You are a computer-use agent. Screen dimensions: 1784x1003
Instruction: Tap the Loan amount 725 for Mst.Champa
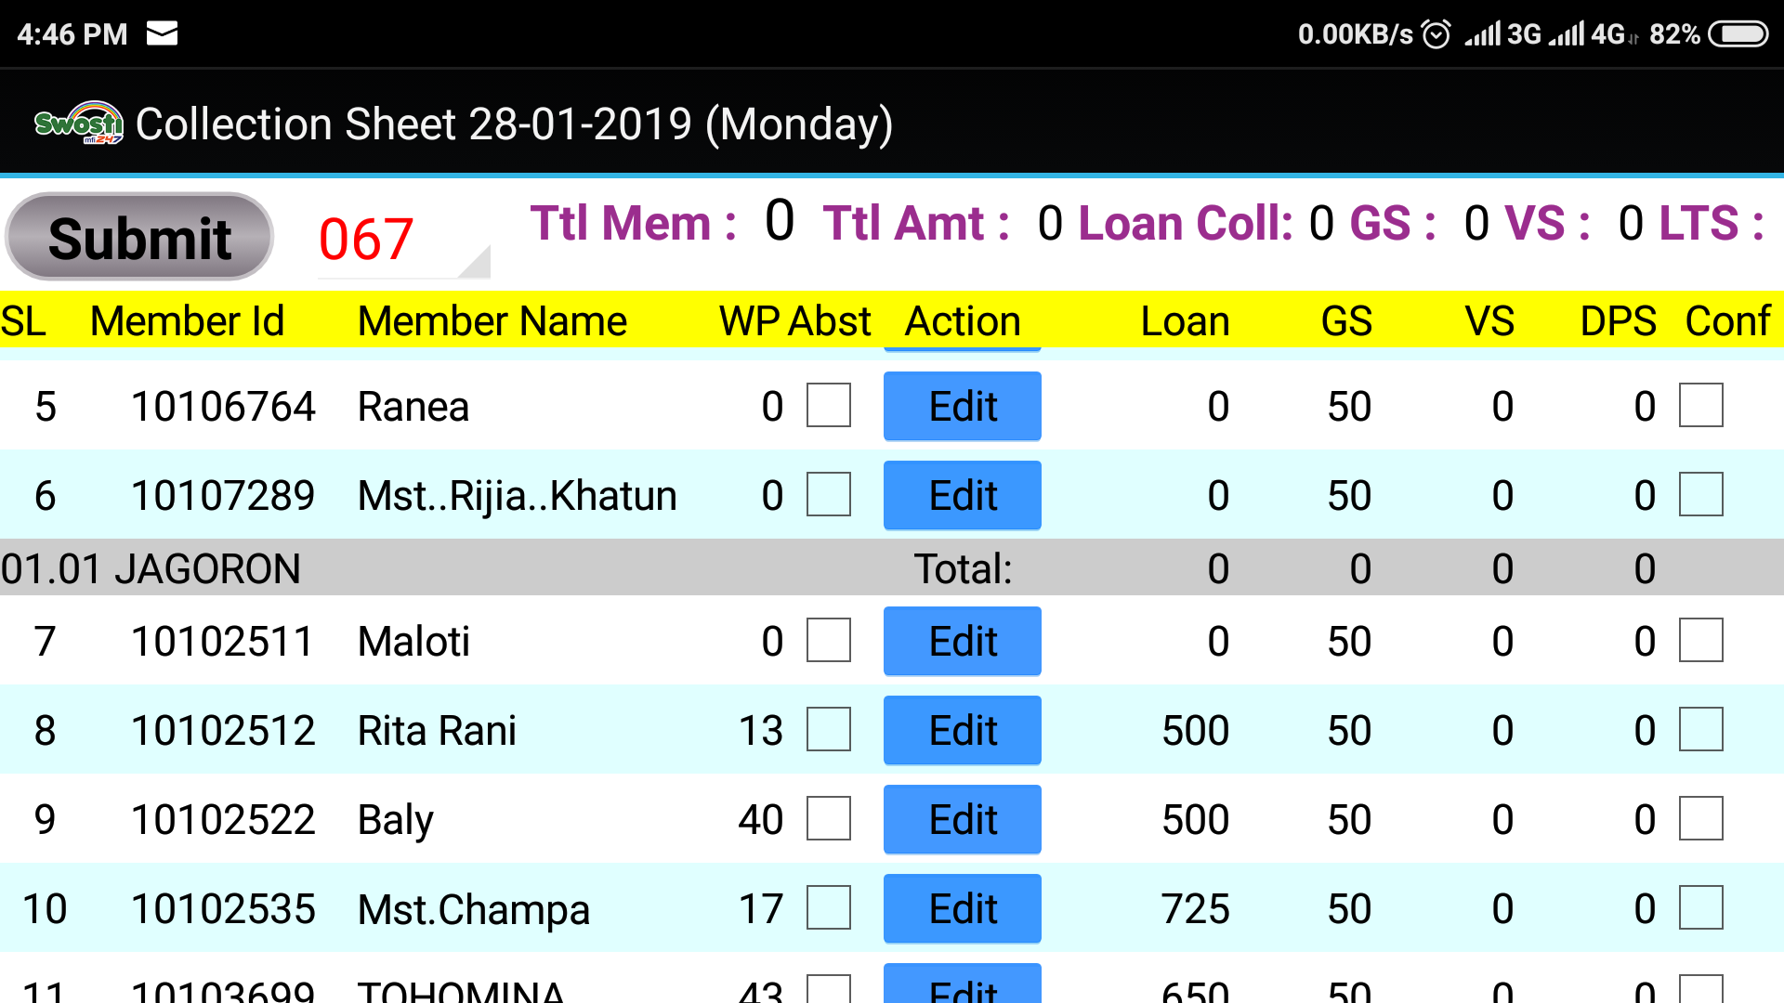(x=1195, y=909)
